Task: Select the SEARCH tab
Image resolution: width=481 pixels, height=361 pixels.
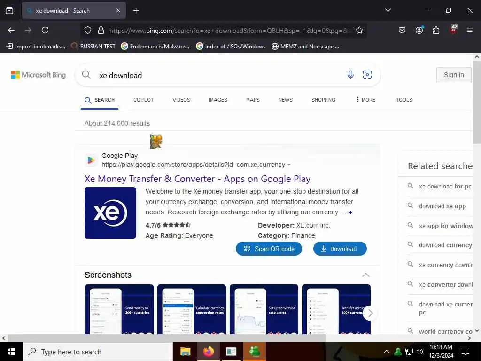Action: coord(100,100)
